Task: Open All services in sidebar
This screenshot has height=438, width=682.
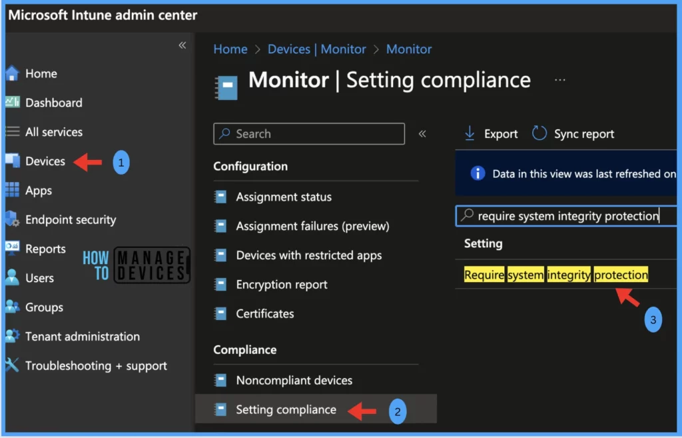Action: (x=53, y=132)
